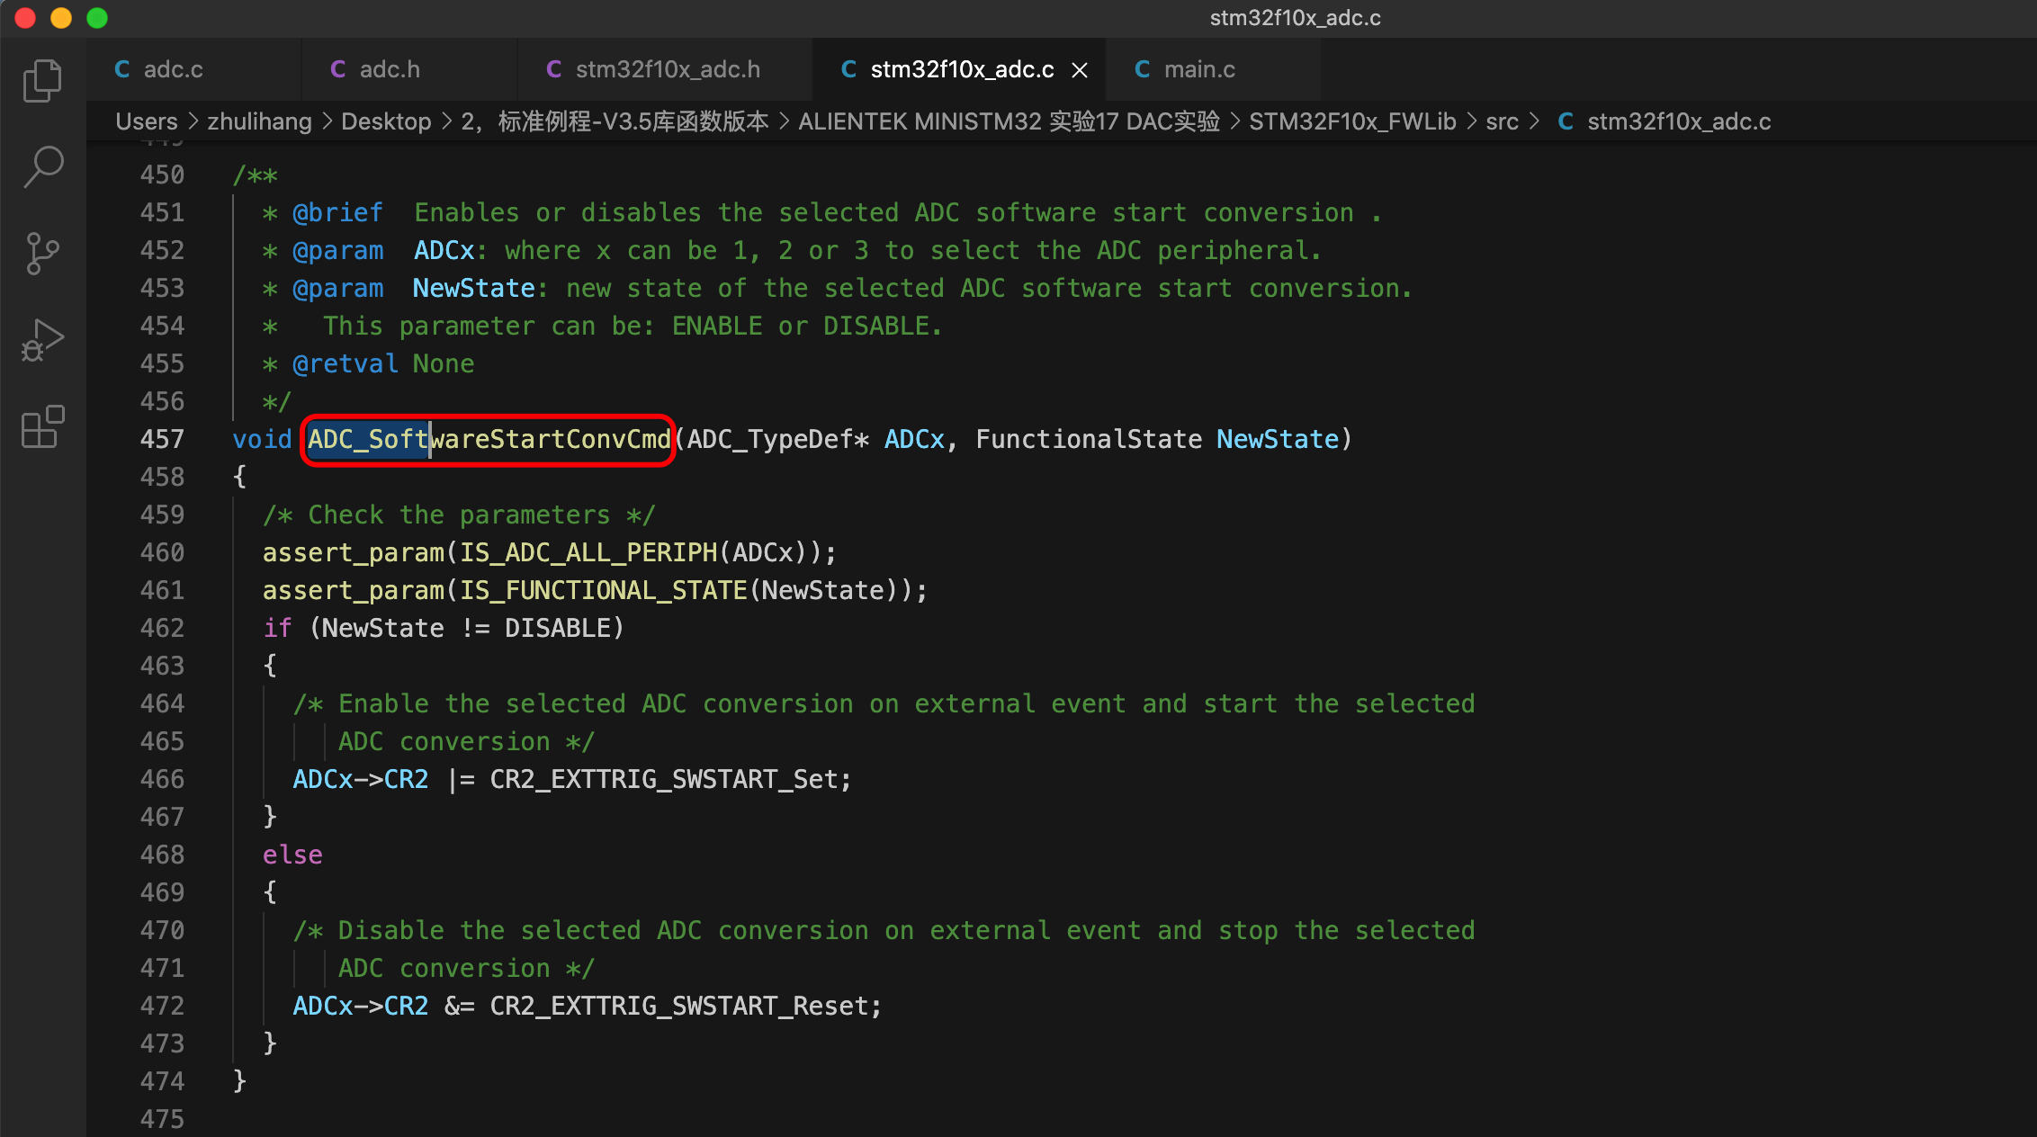Open the Desktop breadcrumb item
The width and height of the screenshot is (2037, 1137).
[386, 121]
